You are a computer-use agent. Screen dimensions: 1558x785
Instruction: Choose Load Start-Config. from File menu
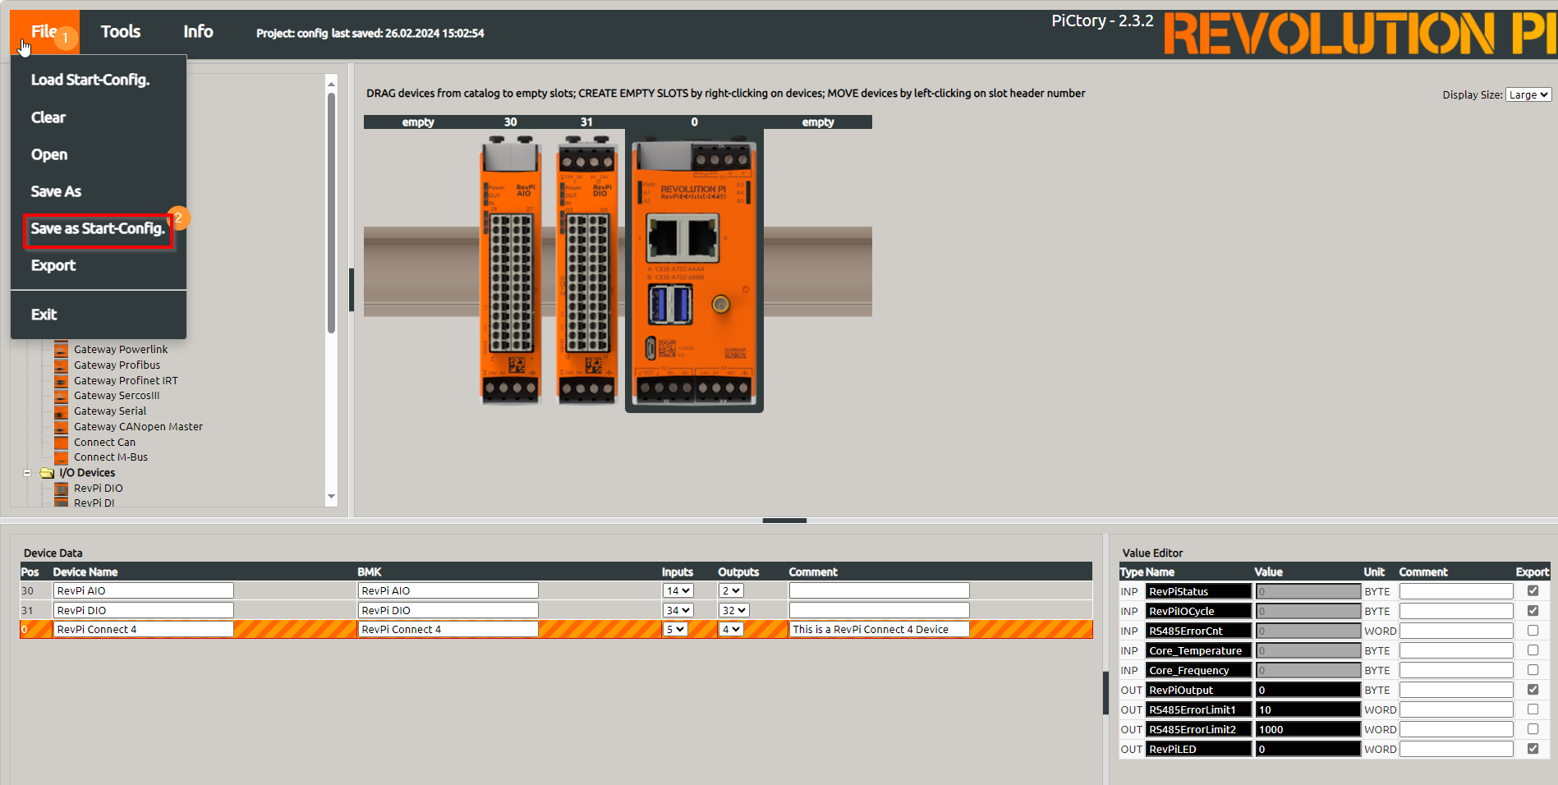pos(90,80)
